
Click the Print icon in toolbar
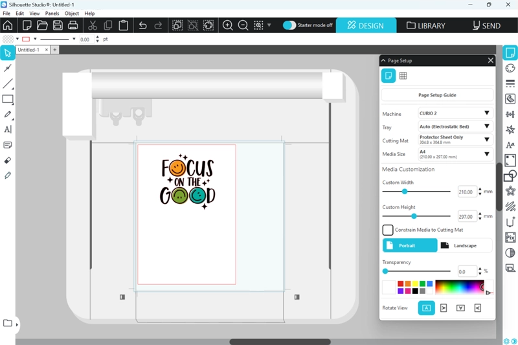pyautogui.click(x=73, y=25)
